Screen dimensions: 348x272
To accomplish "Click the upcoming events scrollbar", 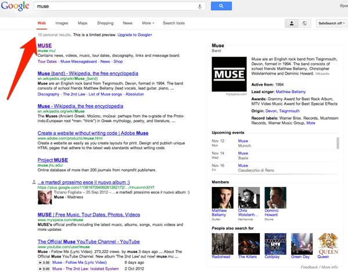I will point(338,143).
